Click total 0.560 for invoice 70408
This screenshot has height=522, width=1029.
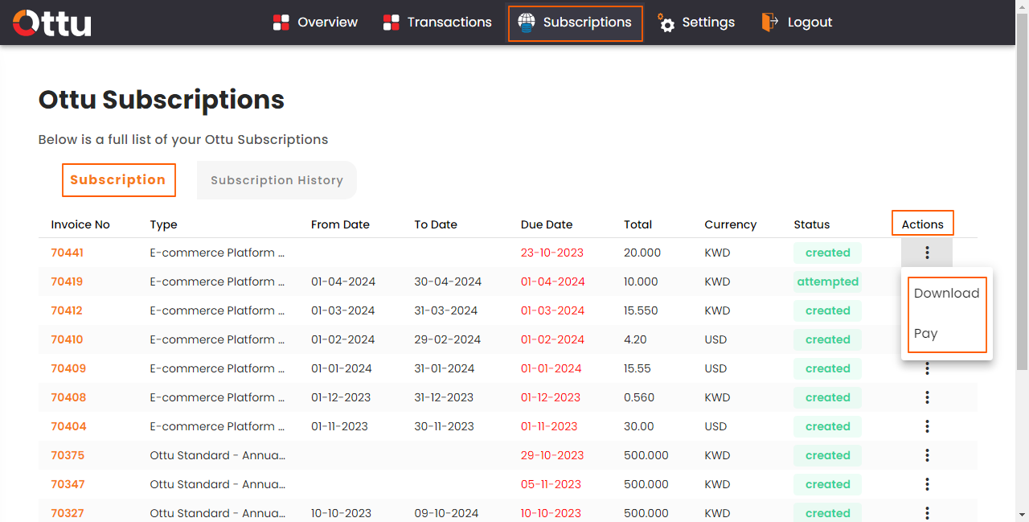[639, 397]
